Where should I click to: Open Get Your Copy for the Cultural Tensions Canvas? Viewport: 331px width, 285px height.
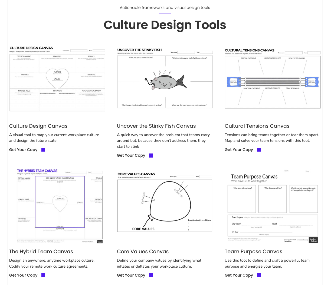coord(239,149)
